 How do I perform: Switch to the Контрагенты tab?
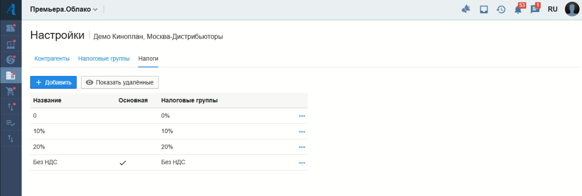tap(52, 59)
